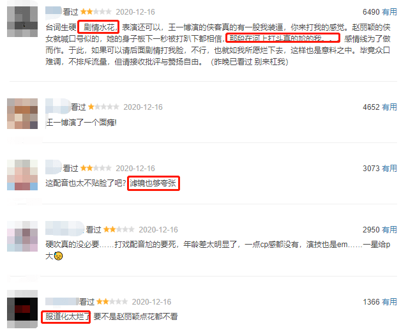The image size is (408, 334).
Task: Open the fifth reviewer's dark red avatar
Action: (x=22, y=309)
